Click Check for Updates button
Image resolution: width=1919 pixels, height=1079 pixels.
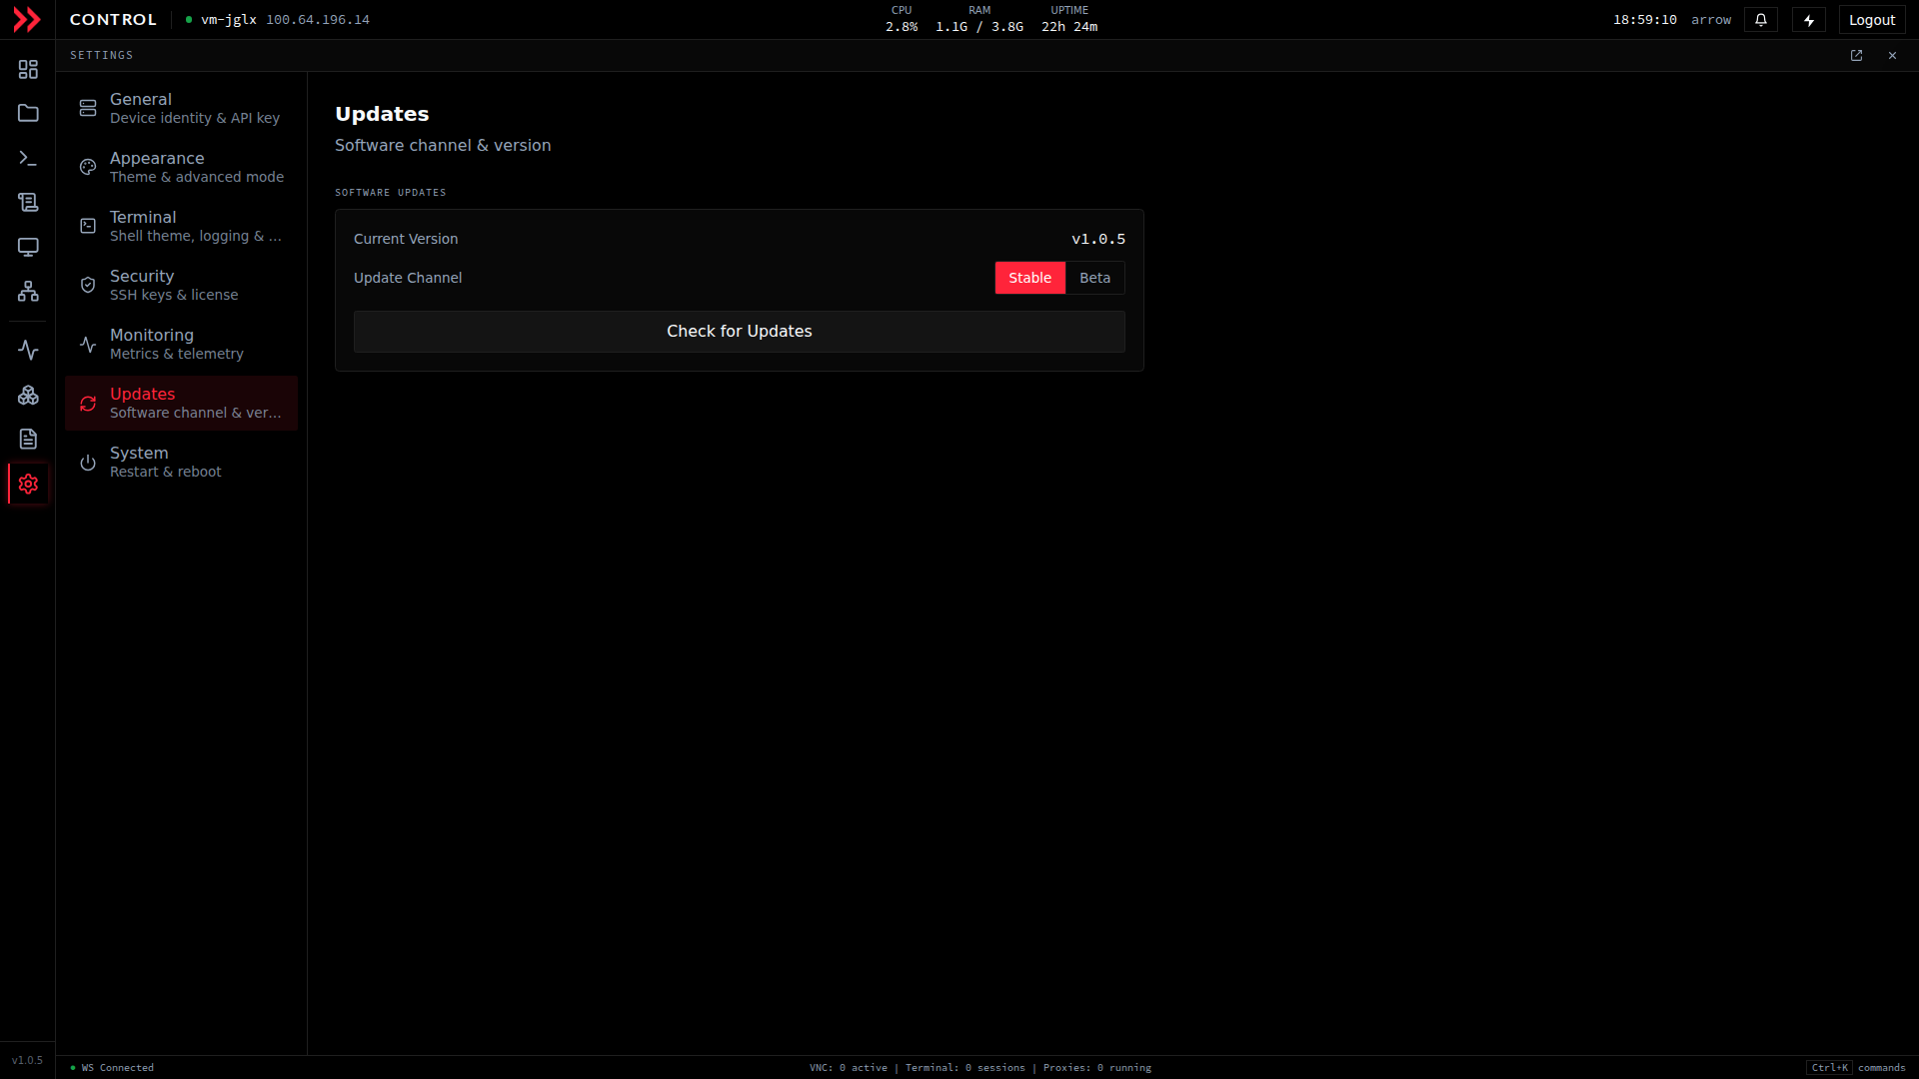click(x=739, y=332)
